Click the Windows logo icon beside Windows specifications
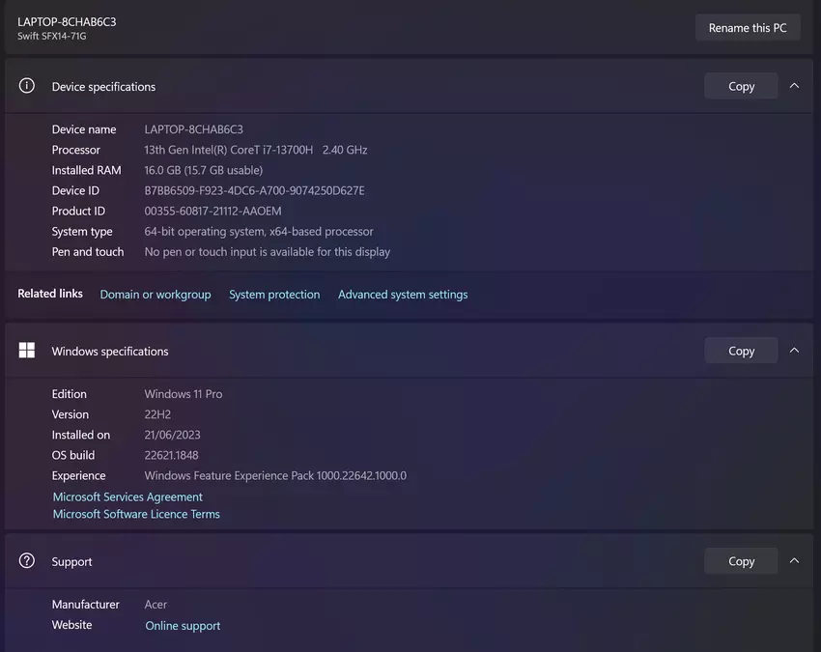The image size is (821, 652). coord(27,351)
